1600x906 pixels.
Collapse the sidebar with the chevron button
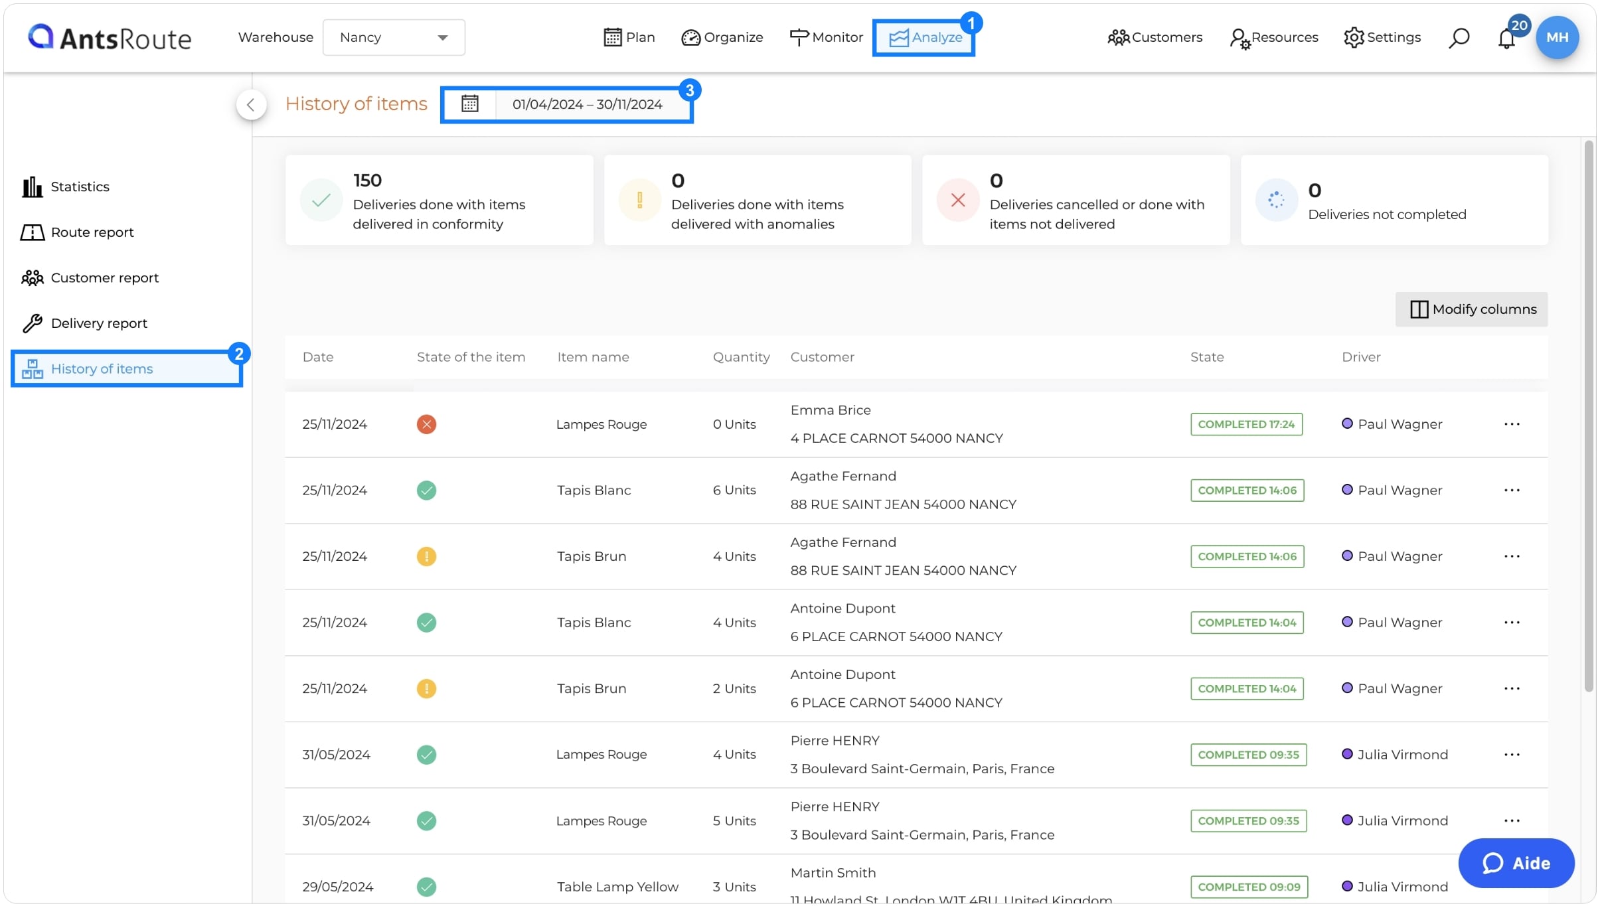(x=251, y=104)
